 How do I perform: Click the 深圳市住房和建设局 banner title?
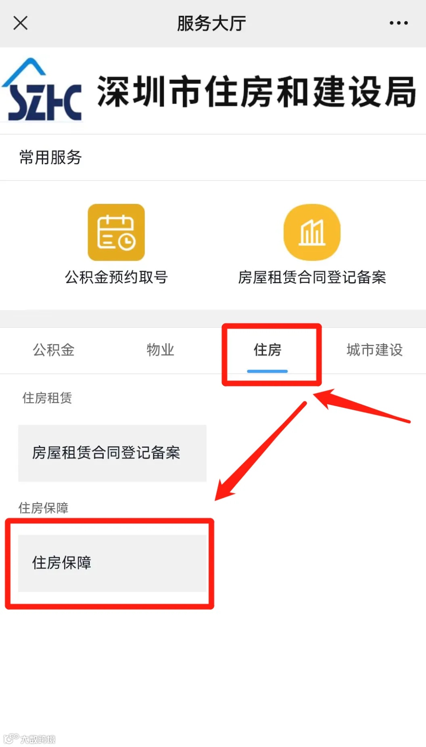click(x=257, y=92)
